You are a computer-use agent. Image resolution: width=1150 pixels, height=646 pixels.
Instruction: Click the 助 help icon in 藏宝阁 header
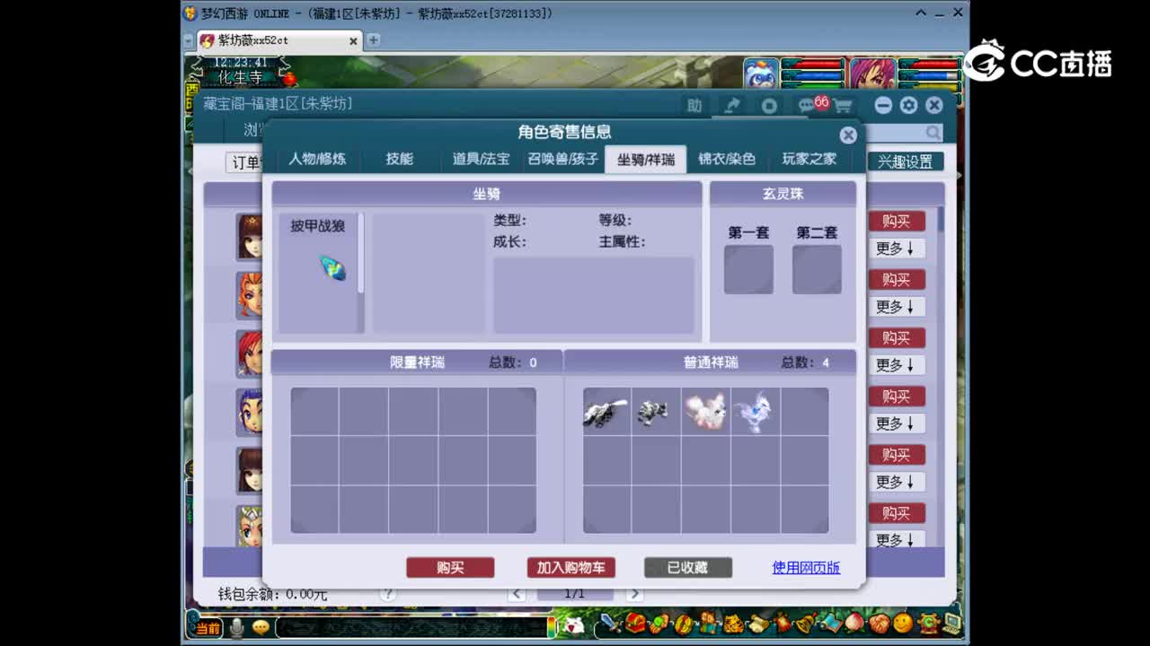694,106
